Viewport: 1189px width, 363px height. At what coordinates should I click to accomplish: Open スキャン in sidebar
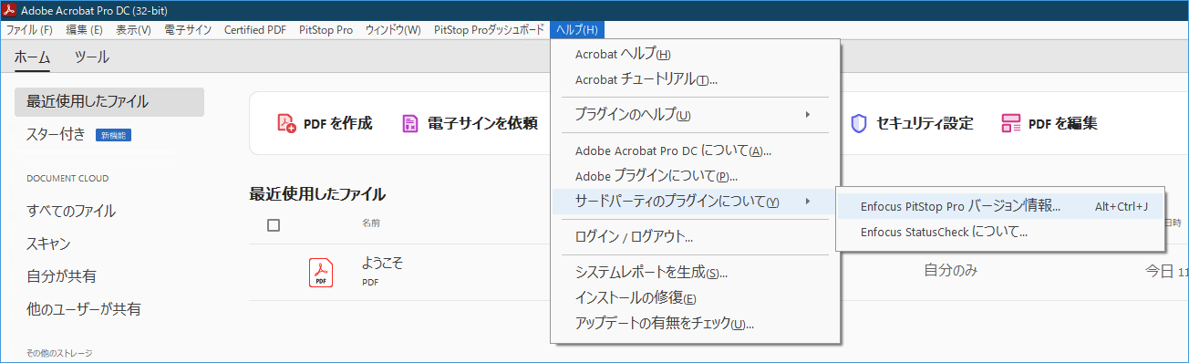point(48,244)
